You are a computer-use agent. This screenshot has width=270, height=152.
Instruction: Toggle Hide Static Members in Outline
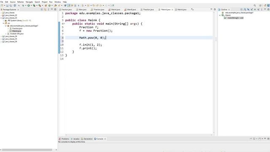pyautogui.click(x=251, y=9)
